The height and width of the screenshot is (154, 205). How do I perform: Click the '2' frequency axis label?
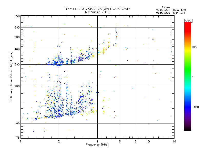pyautogui.click(x=59, y=141)
